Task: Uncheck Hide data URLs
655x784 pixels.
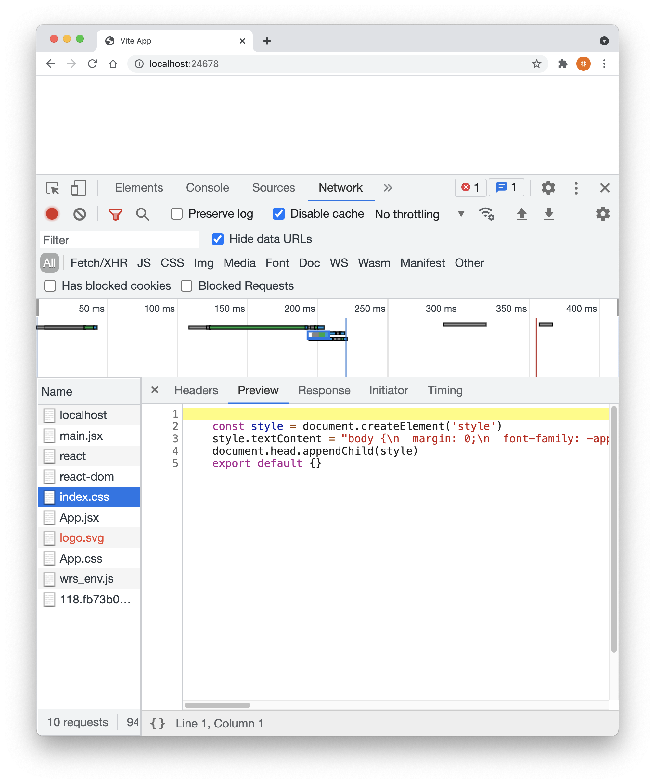Action: point(218,239)
